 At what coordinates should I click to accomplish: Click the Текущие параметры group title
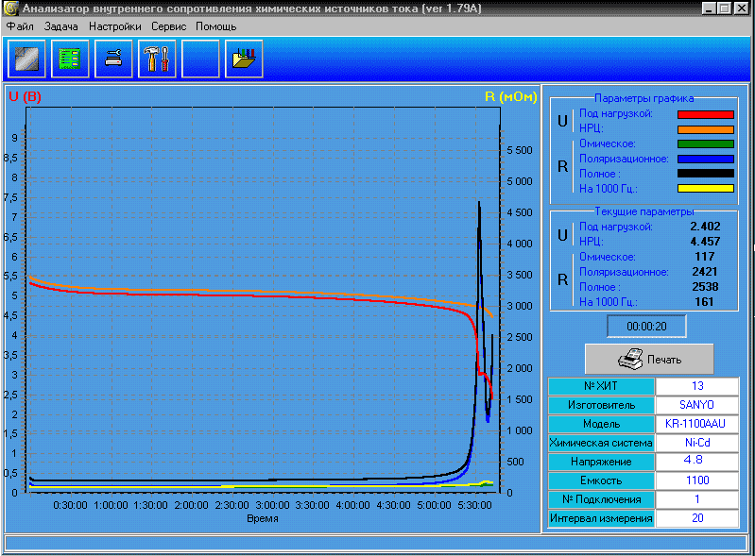click(643, 211)
